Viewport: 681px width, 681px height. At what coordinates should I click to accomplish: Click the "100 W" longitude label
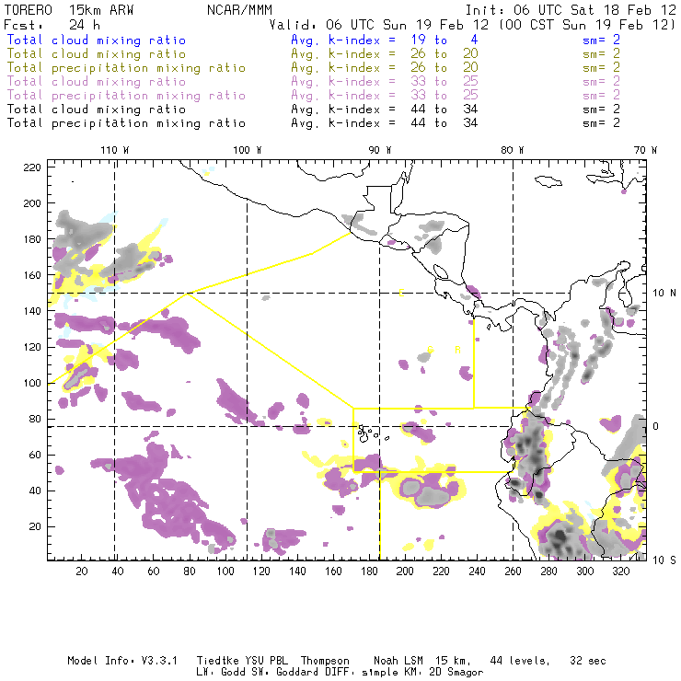pyautogui.click(x=248, y=150)
